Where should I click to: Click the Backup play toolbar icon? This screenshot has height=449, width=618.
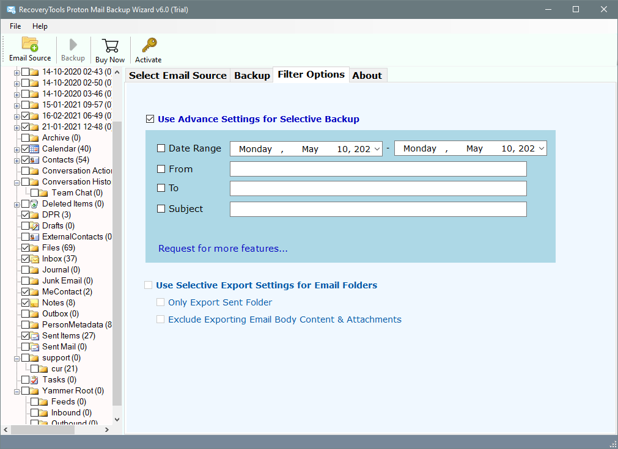click(73, 45)
